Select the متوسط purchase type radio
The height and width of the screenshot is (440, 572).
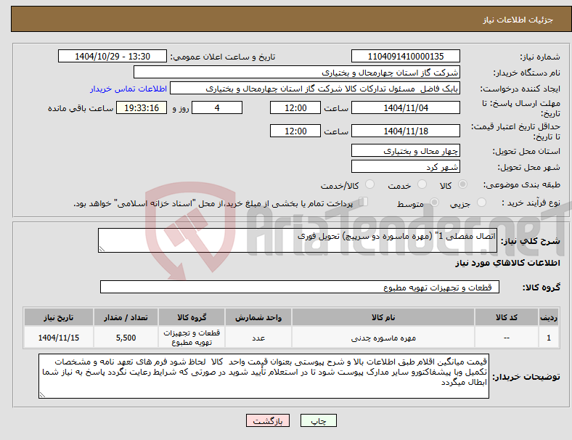434,203
